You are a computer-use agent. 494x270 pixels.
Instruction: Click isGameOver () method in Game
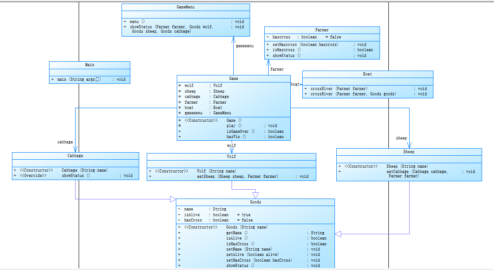[x=231, y=131]
